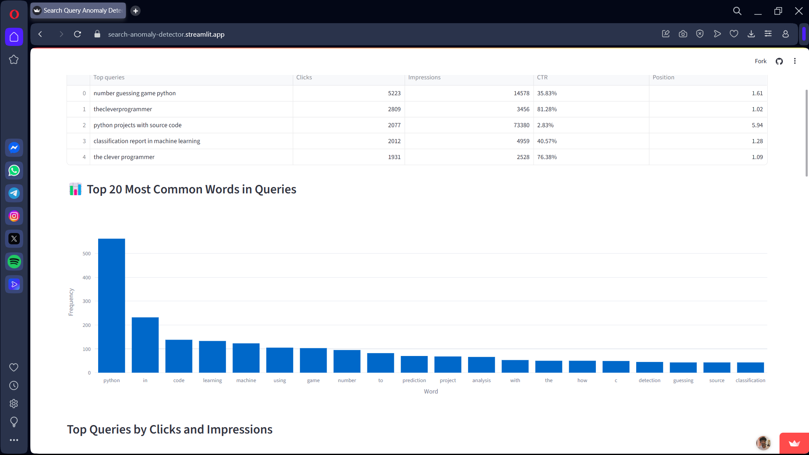This screenshot has width=809, height=455.
Task: Open Spotify player in sidebar
Action: (14, 262)
